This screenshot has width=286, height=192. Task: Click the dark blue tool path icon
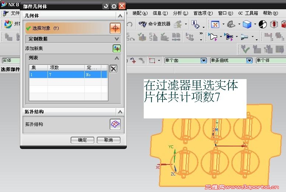pyautogui.click(x=229, y=37)
